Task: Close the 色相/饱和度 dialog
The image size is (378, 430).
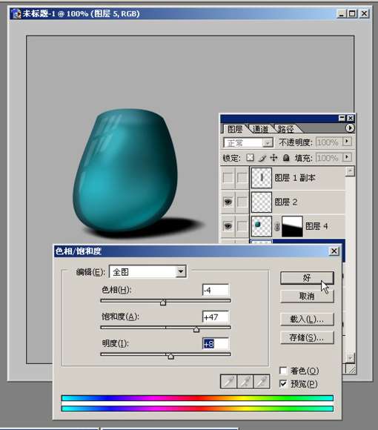Action: click(x=334, y=251)
